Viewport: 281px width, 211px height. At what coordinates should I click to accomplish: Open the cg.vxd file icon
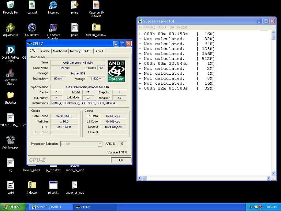tap(32, 5)
